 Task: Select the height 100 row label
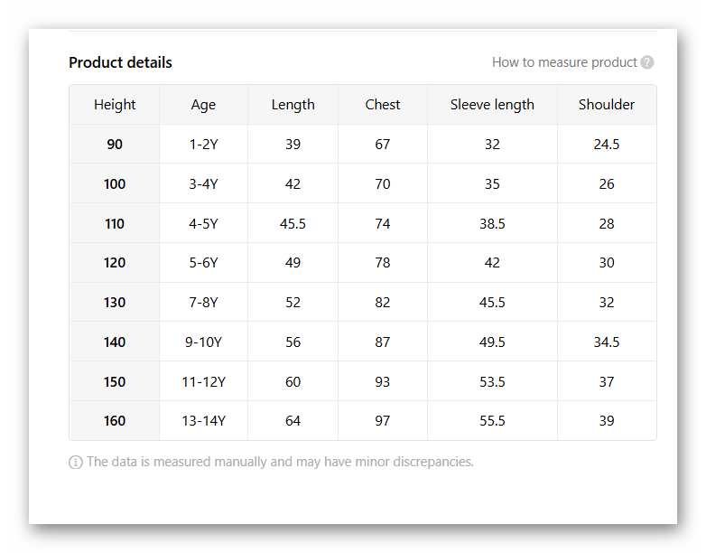(115, 184)
